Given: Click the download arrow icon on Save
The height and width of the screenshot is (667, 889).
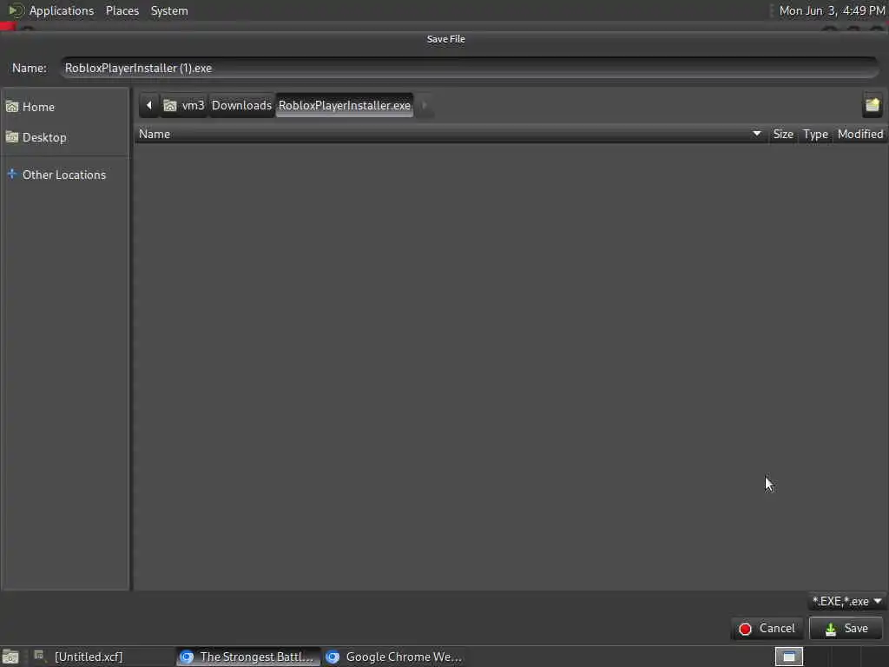Looking at the screenshot, I should tap(831, 629).
